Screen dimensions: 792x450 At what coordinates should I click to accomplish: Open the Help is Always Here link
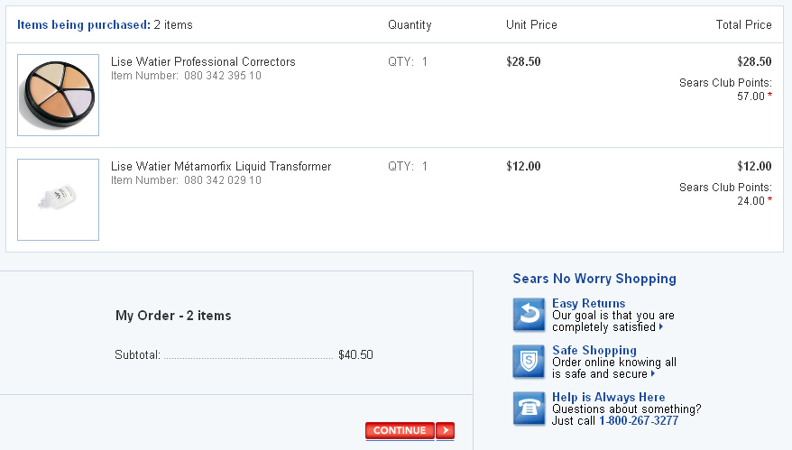[608, 397]
